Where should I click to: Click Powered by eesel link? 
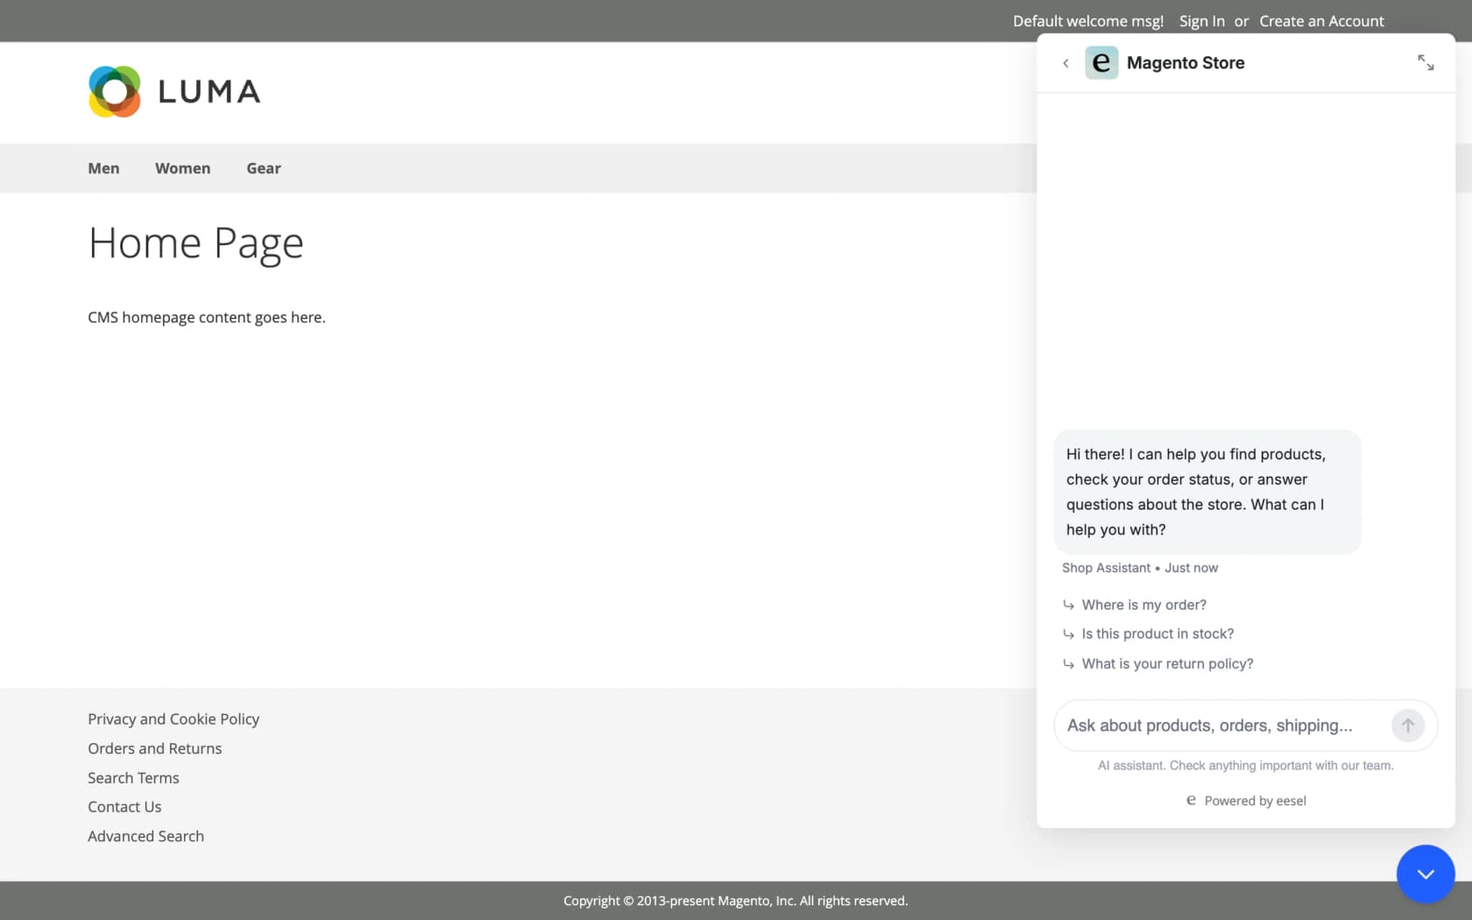click(x=1246, y=801)
